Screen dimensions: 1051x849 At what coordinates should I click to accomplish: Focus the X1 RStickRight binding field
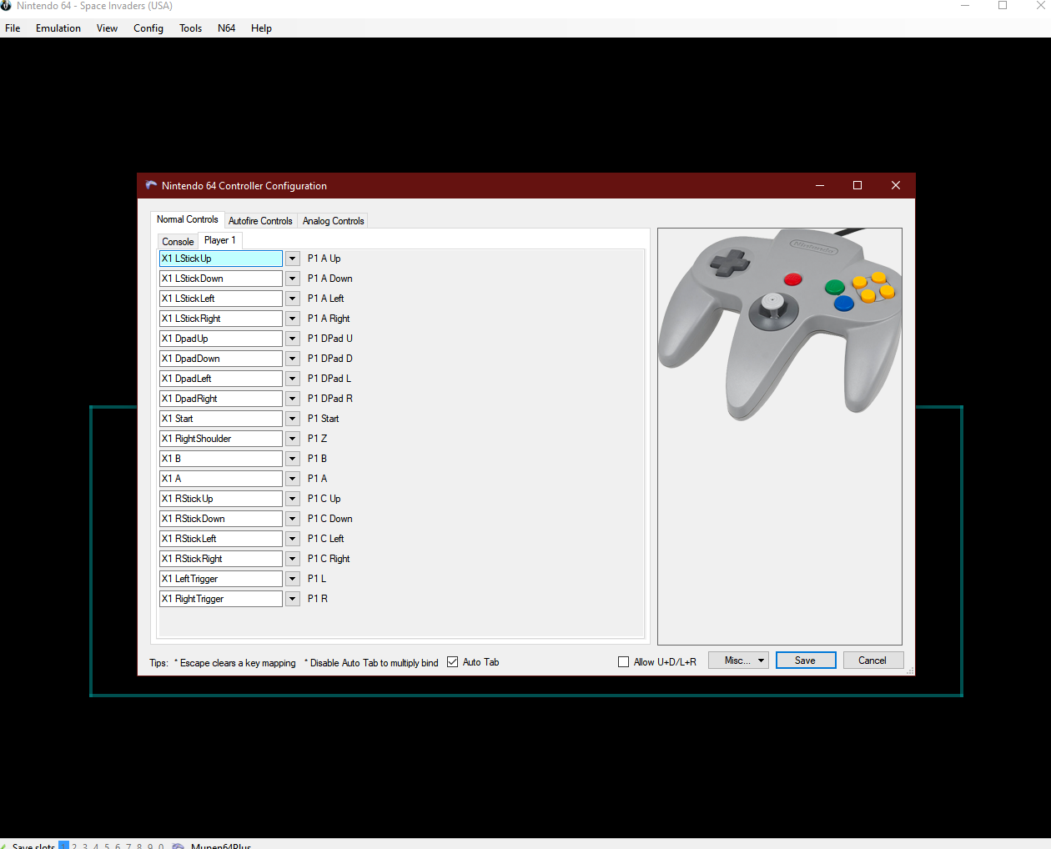221,559
